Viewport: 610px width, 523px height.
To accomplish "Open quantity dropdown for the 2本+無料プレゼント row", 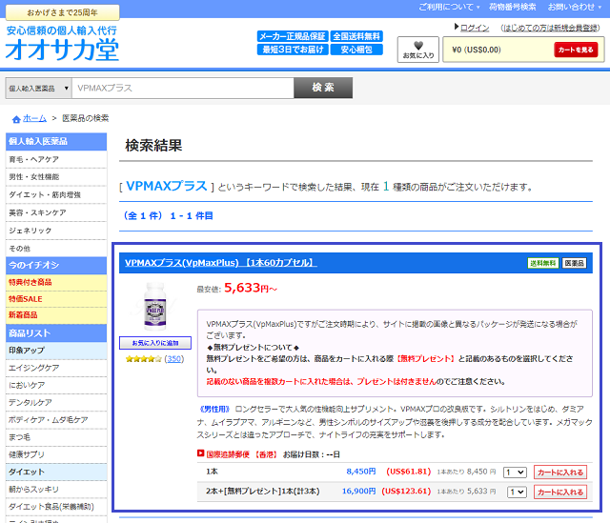I will point(517,493).
